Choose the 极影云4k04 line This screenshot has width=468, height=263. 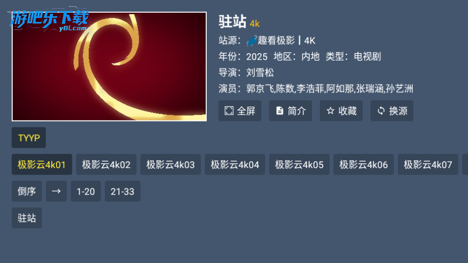235,164
